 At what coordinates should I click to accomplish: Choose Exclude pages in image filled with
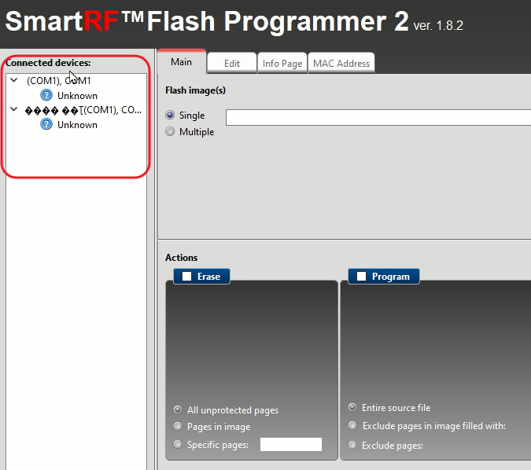point(352,425)
